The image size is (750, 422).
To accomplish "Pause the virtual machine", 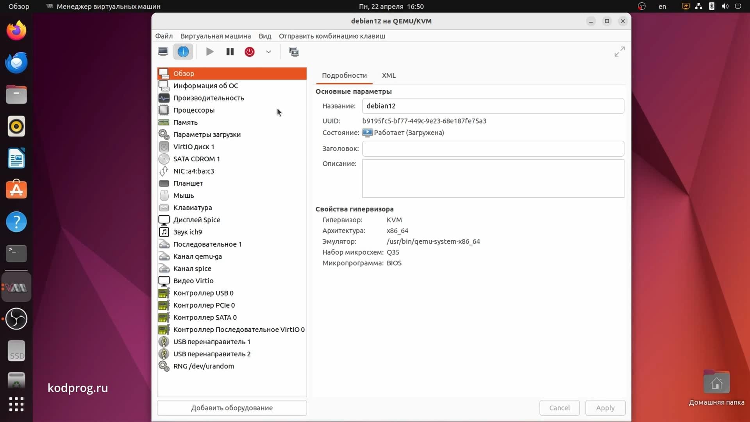I will coord(230,52).
